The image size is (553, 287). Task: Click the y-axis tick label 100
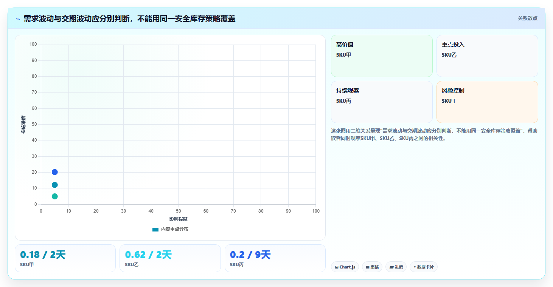click(x=33, y=45)
